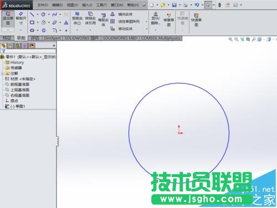Switch to the SOLIDWORKS MBD tab
The width and height of the screenshot is (277, 208).
click(x=120, y=38)
